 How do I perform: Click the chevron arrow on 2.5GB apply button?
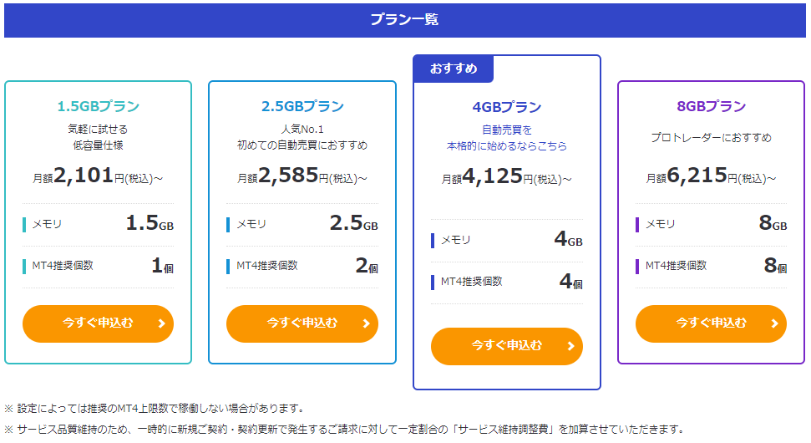[x=366, y=323]
